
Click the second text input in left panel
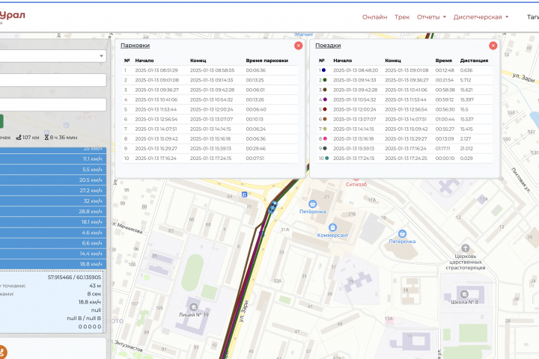[x=53, y=105]
